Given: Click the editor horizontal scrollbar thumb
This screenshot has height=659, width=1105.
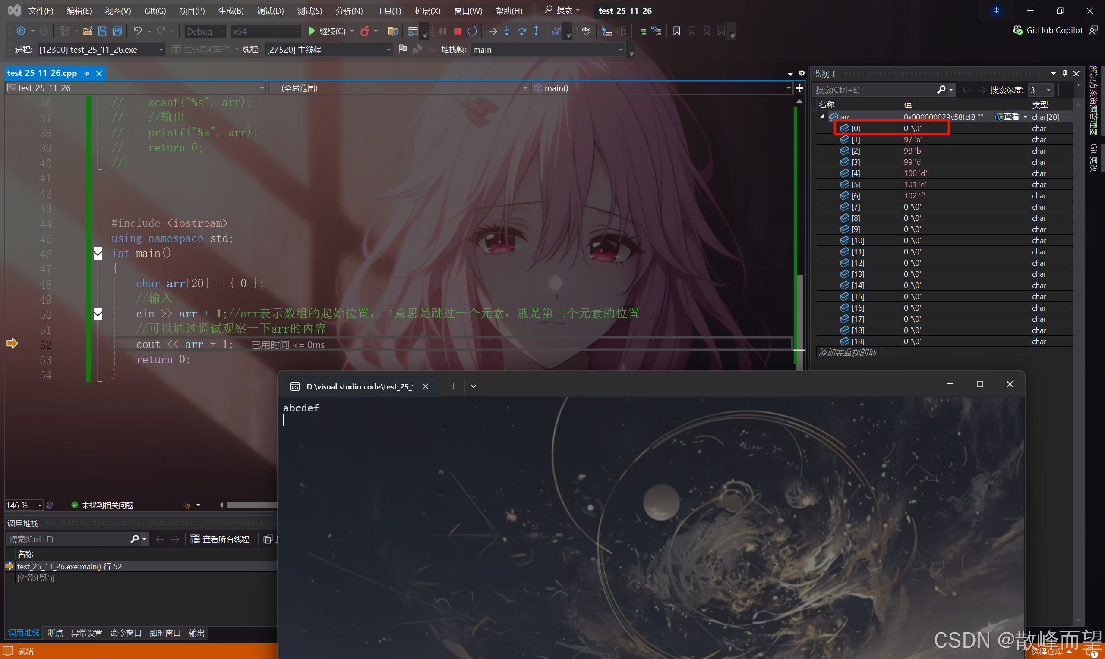Looking at the screenshot, I should 252,505.
